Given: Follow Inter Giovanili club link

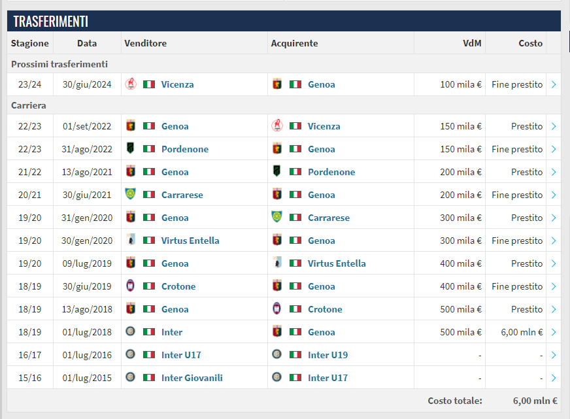Looking at the screenshot, I should [192, 378].
